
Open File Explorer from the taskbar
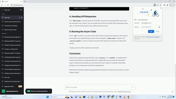click(x=80, y=97)
